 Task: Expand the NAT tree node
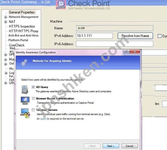click(x=6, y=22)
